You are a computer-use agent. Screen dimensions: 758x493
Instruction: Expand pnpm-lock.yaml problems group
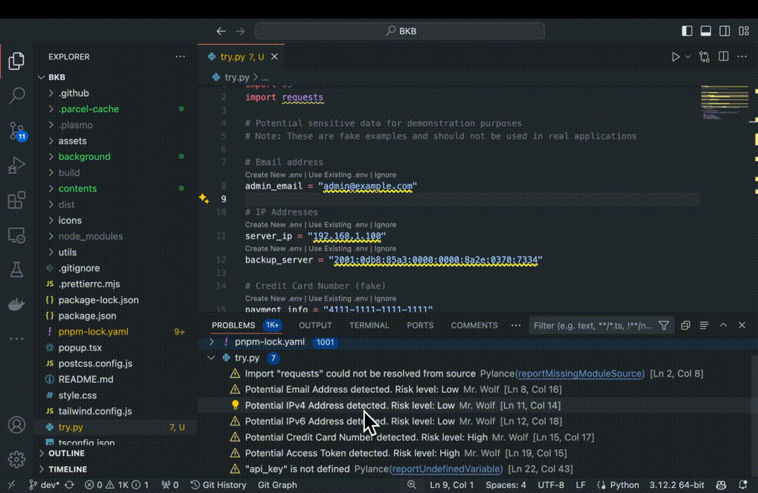[x=211, y=342]
